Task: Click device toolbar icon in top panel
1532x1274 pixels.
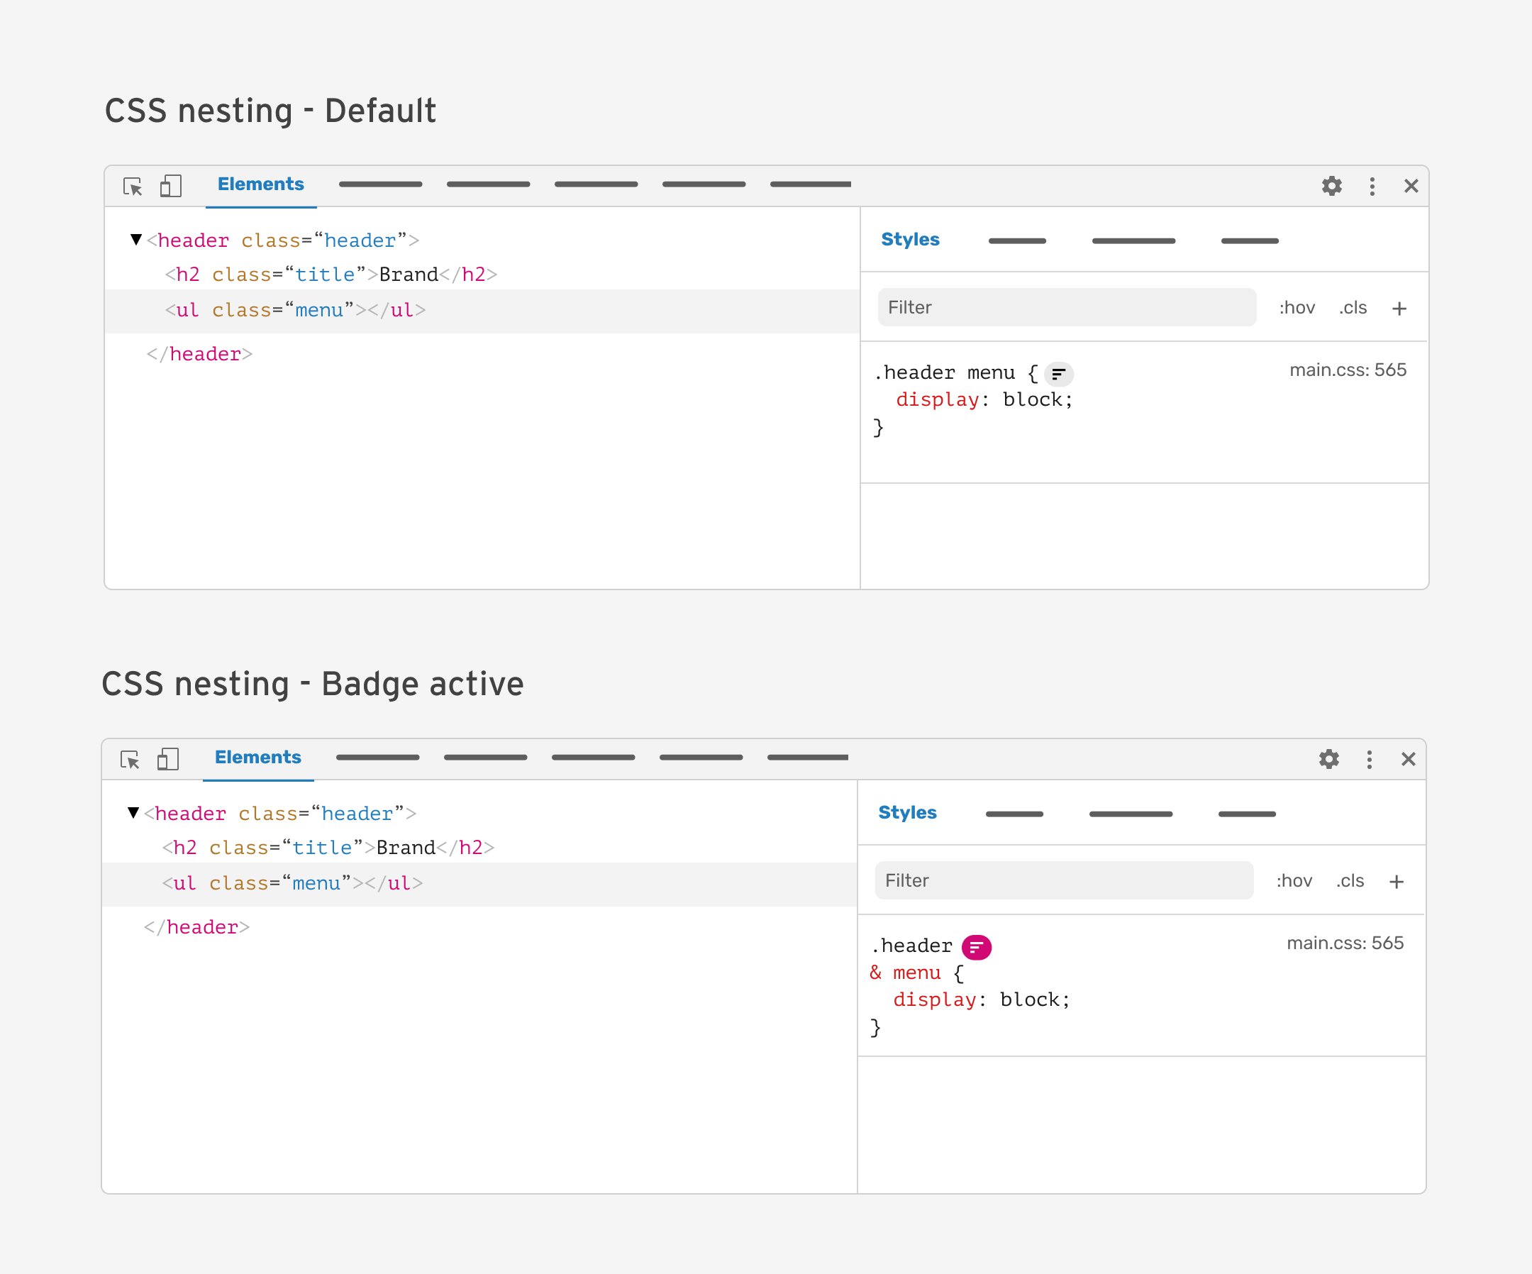Action: click(171, 186)
